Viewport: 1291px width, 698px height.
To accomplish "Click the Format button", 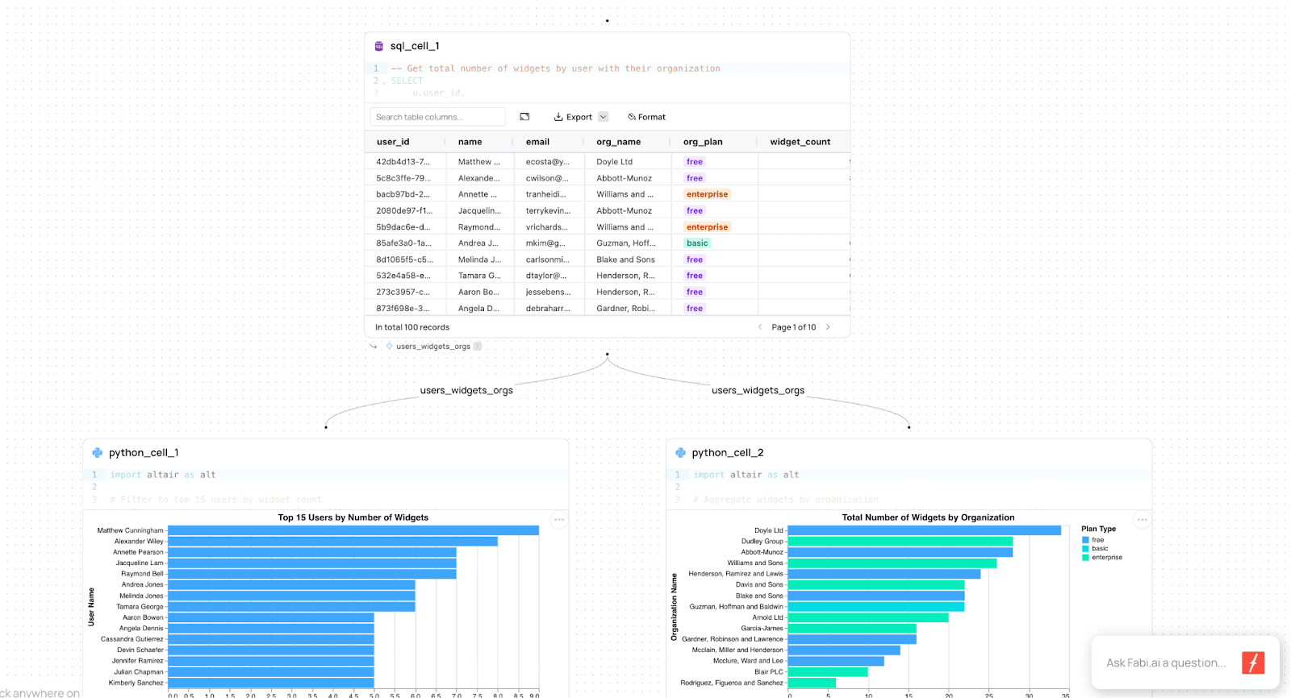I will click(646, 117).
